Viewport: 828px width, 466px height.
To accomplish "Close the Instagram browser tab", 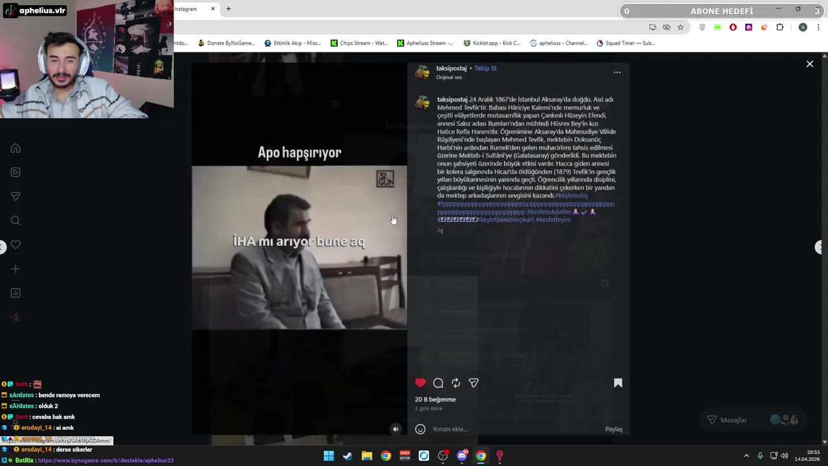I will click(x=213, y=9).
